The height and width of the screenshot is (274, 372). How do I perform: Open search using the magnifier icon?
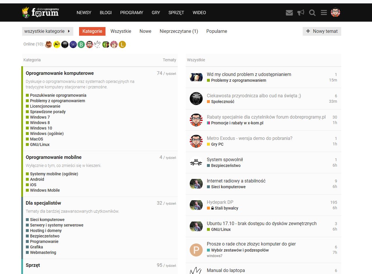click(312, 13)
